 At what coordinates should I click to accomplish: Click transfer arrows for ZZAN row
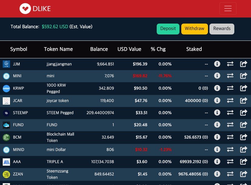tap(230, 174)
